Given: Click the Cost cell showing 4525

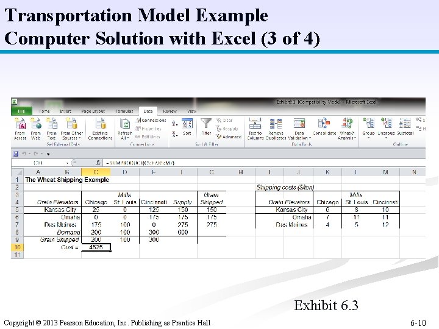Looking at the screenshot, I should pos(96,247).
